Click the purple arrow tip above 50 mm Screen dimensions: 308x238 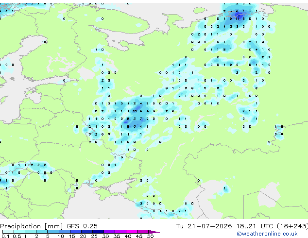pyautogui.click(x=154, y=232)
